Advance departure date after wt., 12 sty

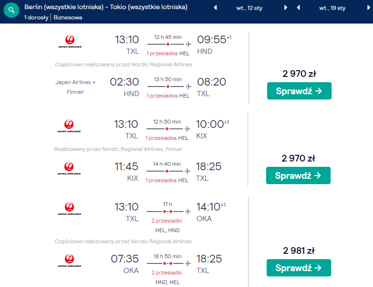pyautogui.click(x=285, y=8)
